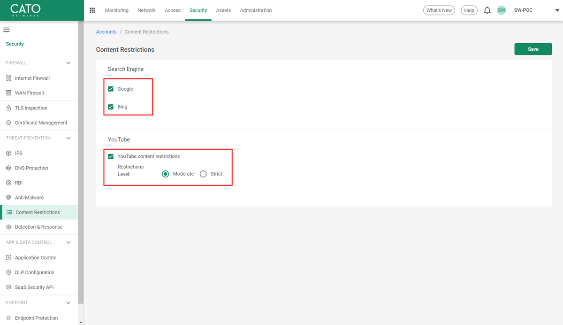Switch to the Network tab
The image size is (563, 325).
pyautogui.click(x=146, y=10)
